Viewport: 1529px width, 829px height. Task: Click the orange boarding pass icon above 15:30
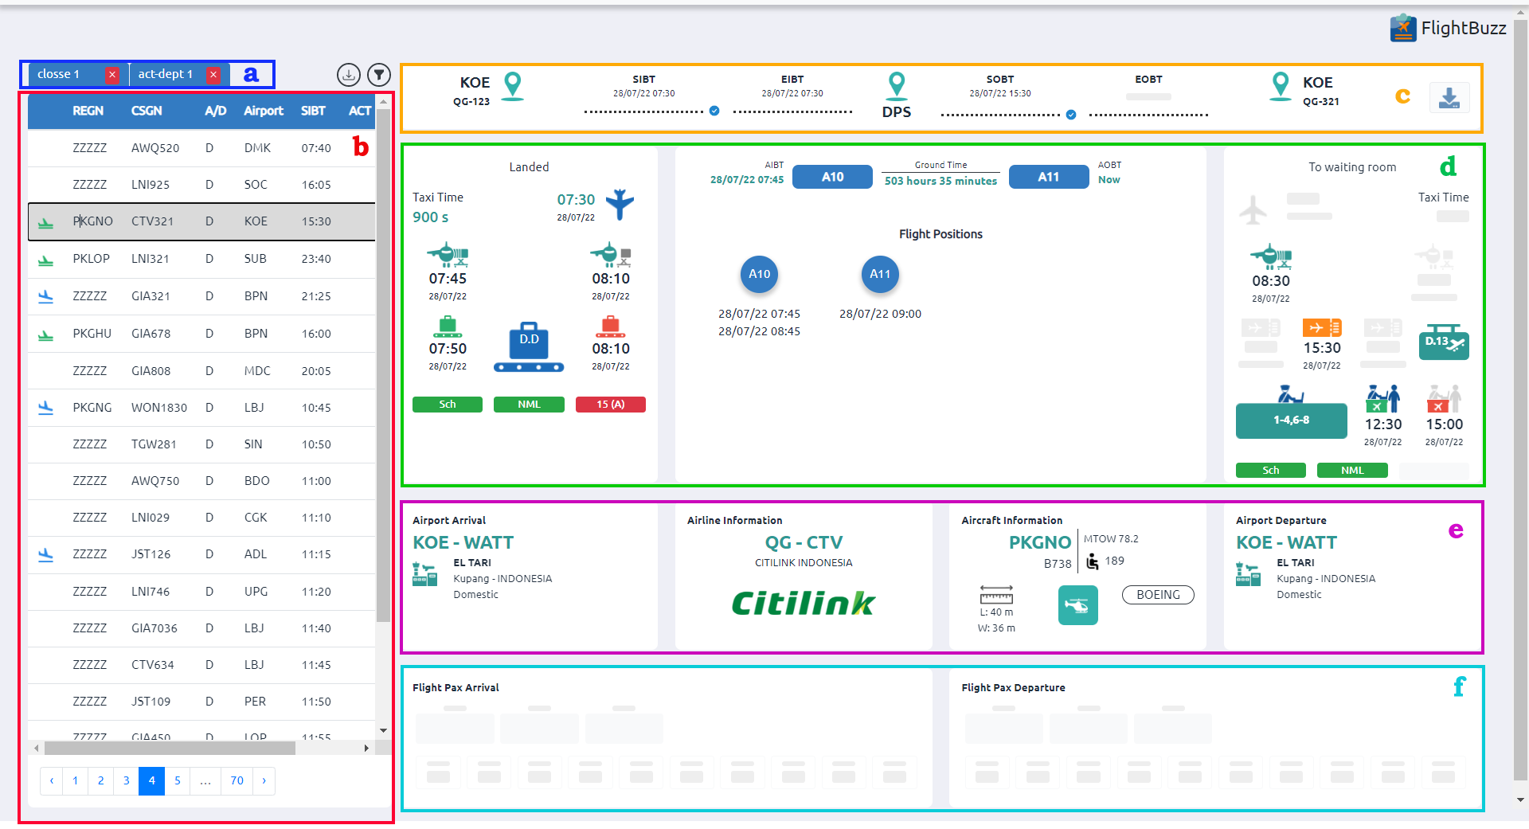coord(1321,327)
